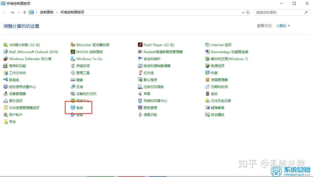Open the 凭据管理器 link
Screen dimensions: 313x177
[x=219, y=80]
